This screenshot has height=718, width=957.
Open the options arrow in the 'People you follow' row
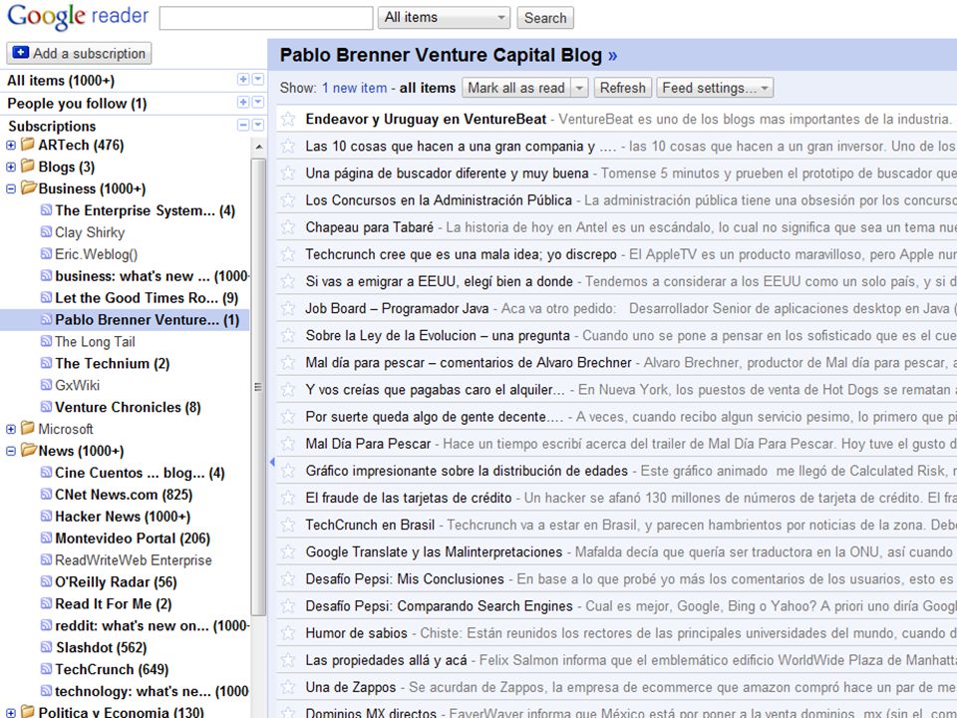point(258,102)
